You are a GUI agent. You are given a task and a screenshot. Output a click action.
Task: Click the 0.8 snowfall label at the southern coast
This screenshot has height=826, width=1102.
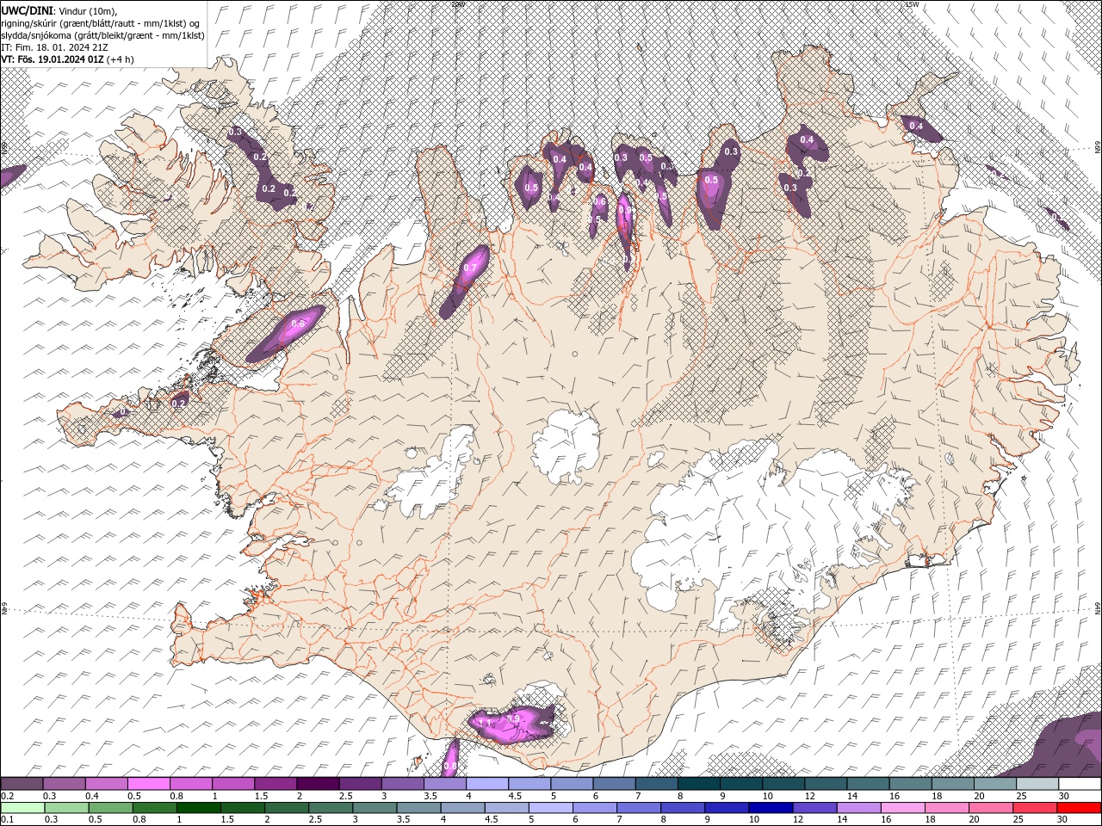pos(449,767)
